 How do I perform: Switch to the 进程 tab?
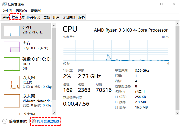click(6, 18)
